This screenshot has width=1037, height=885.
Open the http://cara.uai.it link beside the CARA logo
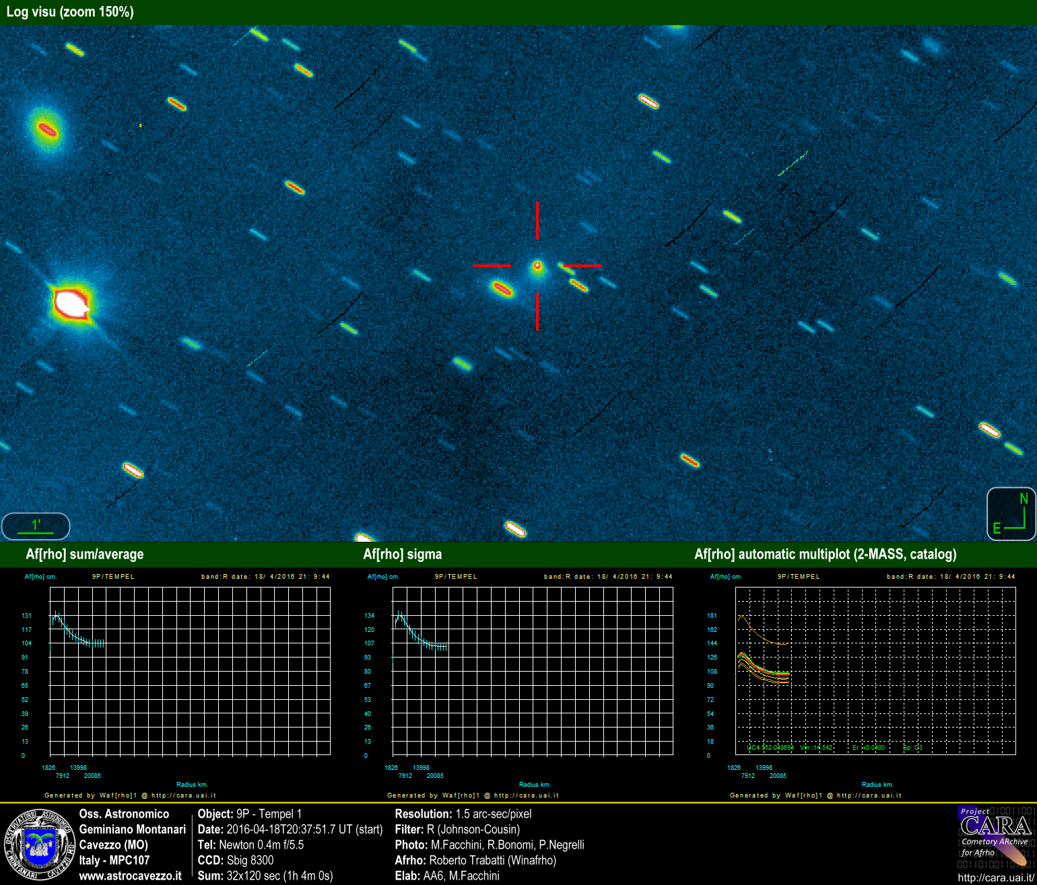click(997, 878)
